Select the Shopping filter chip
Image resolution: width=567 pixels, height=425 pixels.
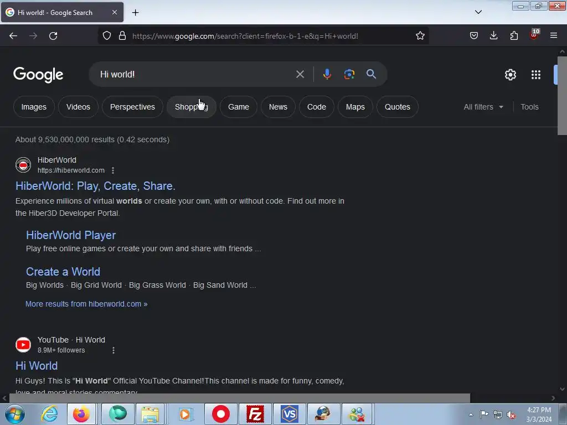[x=191, y=107]
